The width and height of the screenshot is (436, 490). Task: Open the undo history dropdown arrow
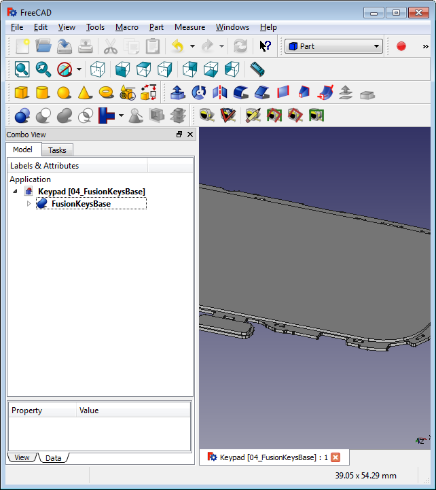coord(192,46)
